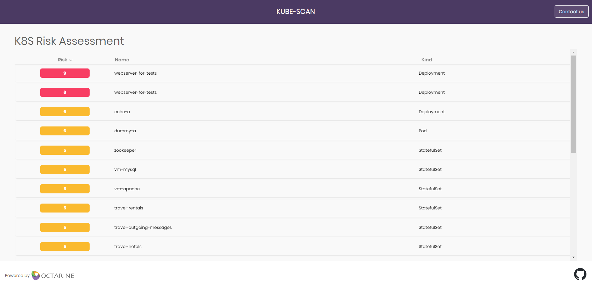592x289 pixels.
Task: Select webserver-for-tests name with risk 8
Action: tap(135, 92)
